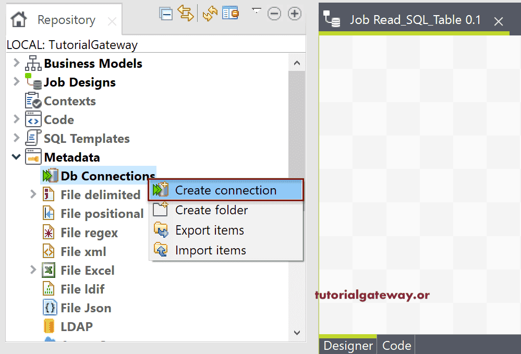
Task: Click the Db Connections database icon
Action: click(51, 176)
